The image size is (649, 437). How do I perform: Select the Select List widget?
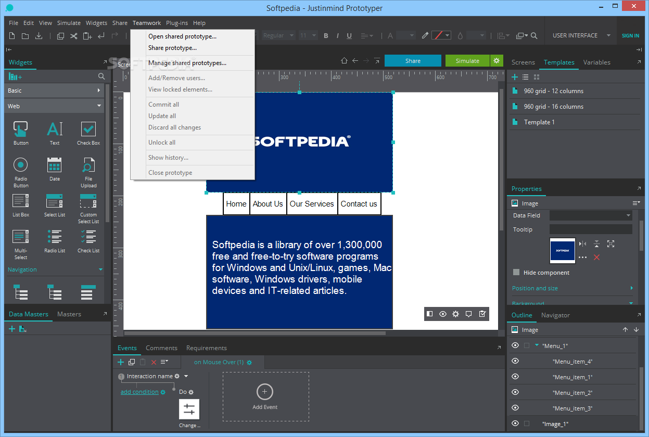55,205
